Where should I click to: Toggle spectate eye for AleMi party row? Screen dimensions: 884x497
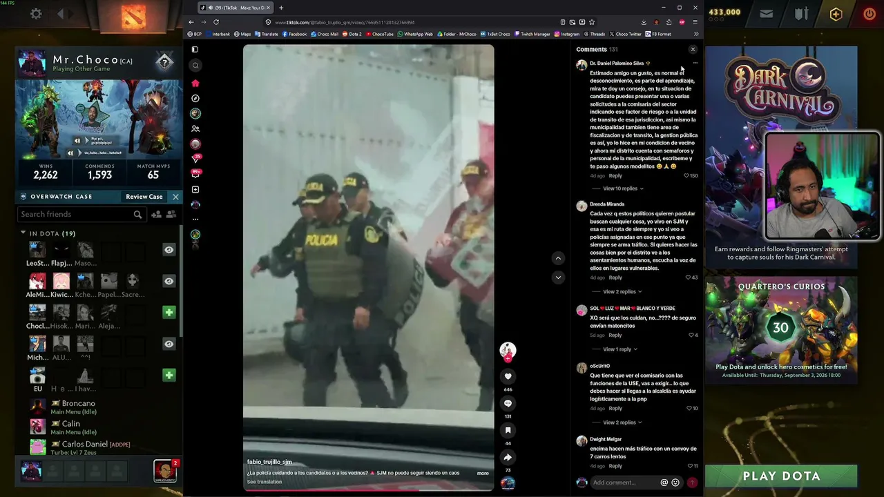pos(169,281)
